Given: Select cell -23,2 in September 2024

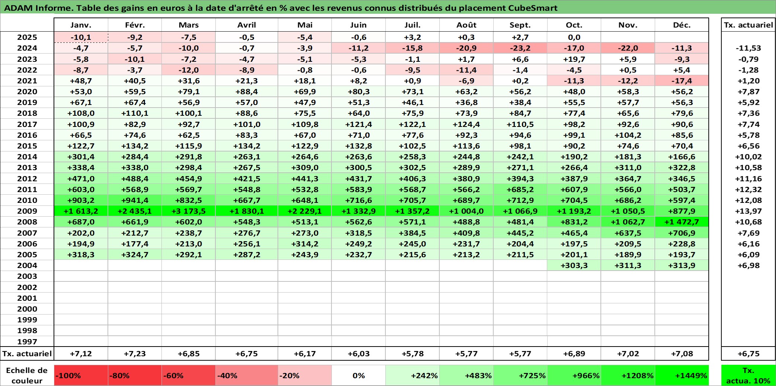Looking at the screenshot, I should click(x=520, y=48).
